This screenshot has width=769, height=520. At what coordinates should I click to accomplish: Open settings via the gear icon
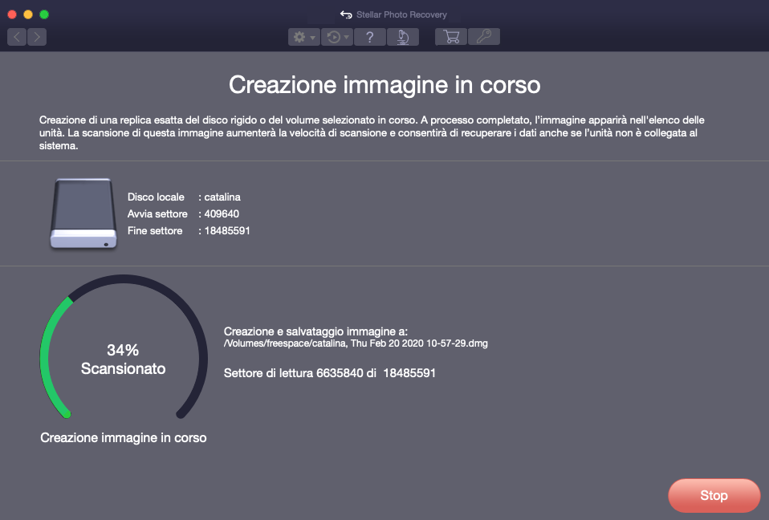[299, 37]
